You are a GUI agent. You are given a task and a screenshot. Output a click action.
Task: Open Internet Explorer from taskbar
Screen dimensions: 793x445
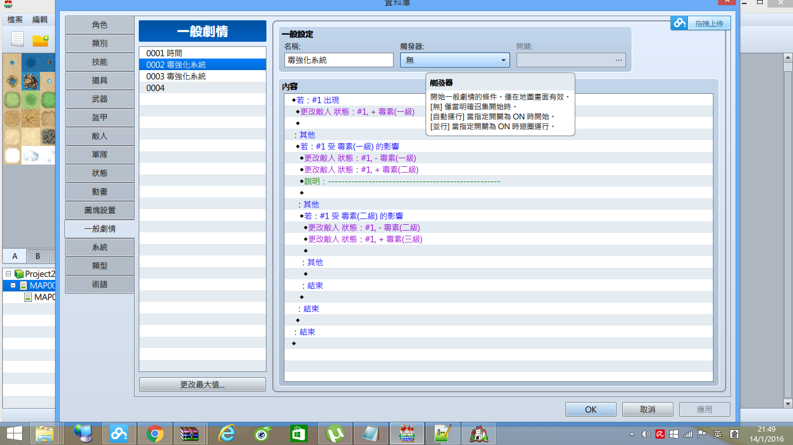pos(226,433)
